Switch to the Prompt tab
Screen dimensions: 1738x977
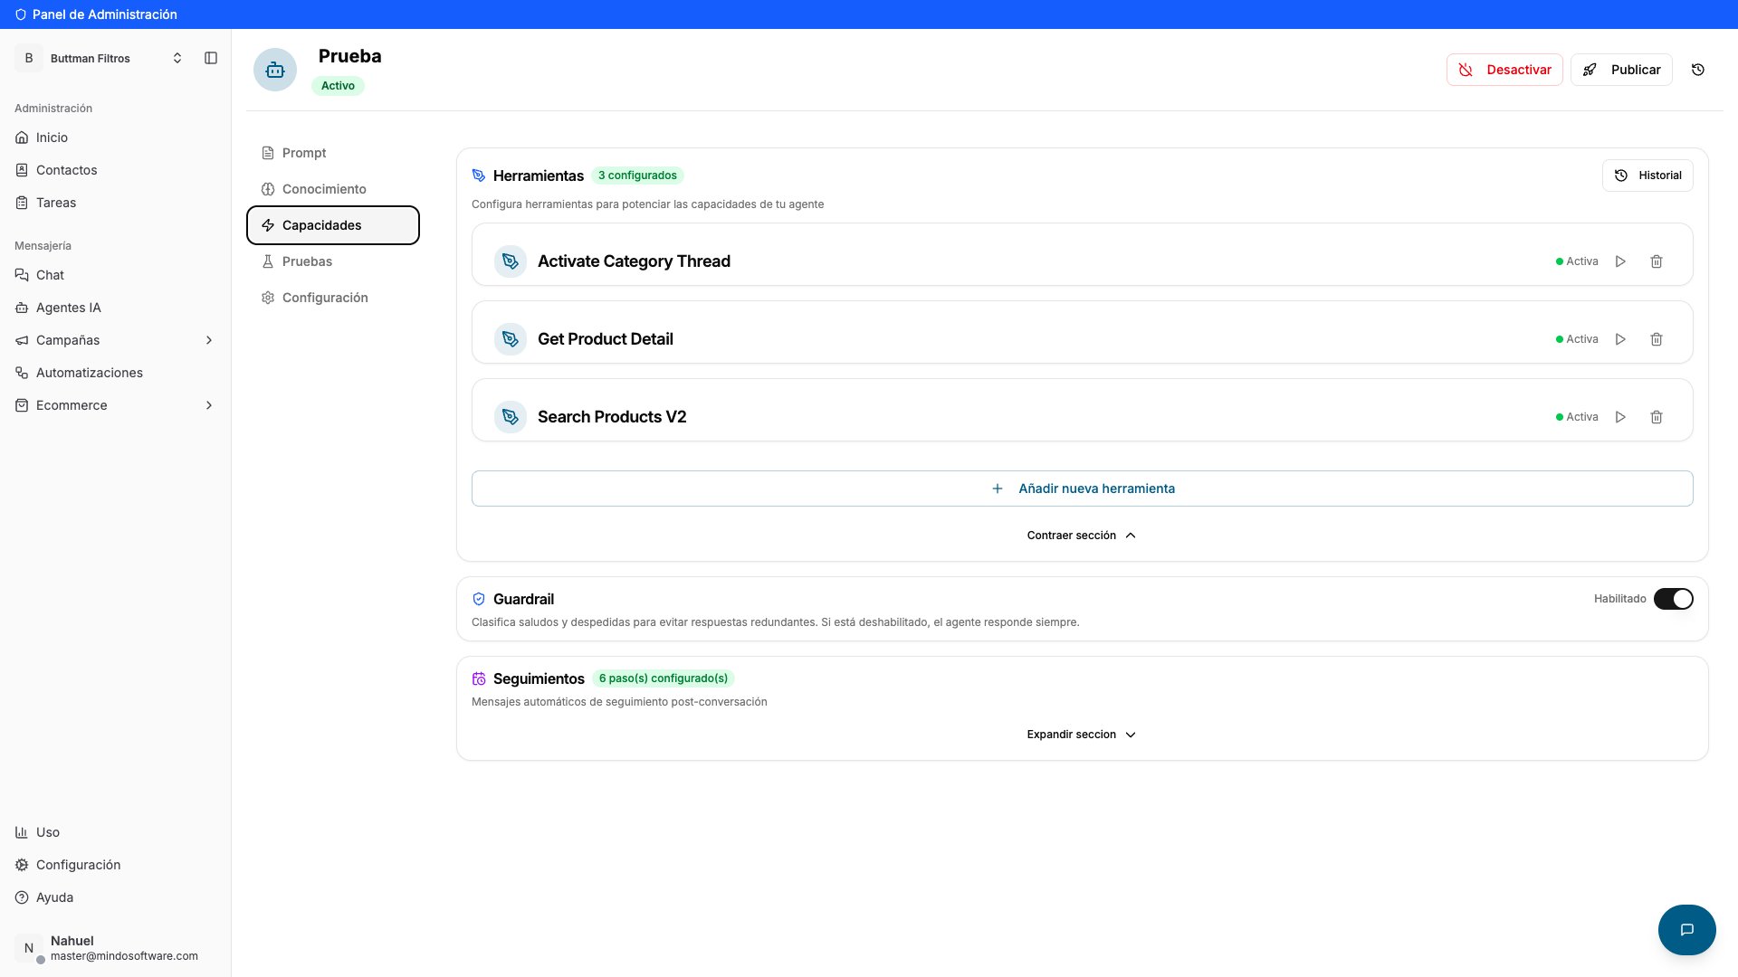pos(333,153)
